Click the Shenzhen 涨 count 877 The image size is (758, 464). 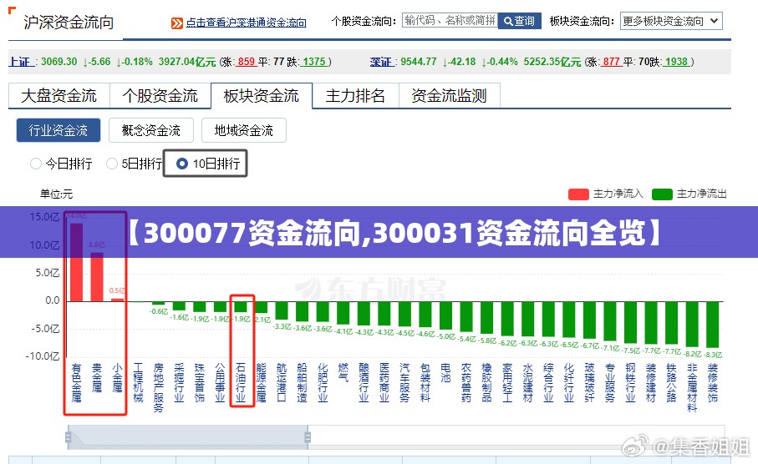[x=611, y=62]
